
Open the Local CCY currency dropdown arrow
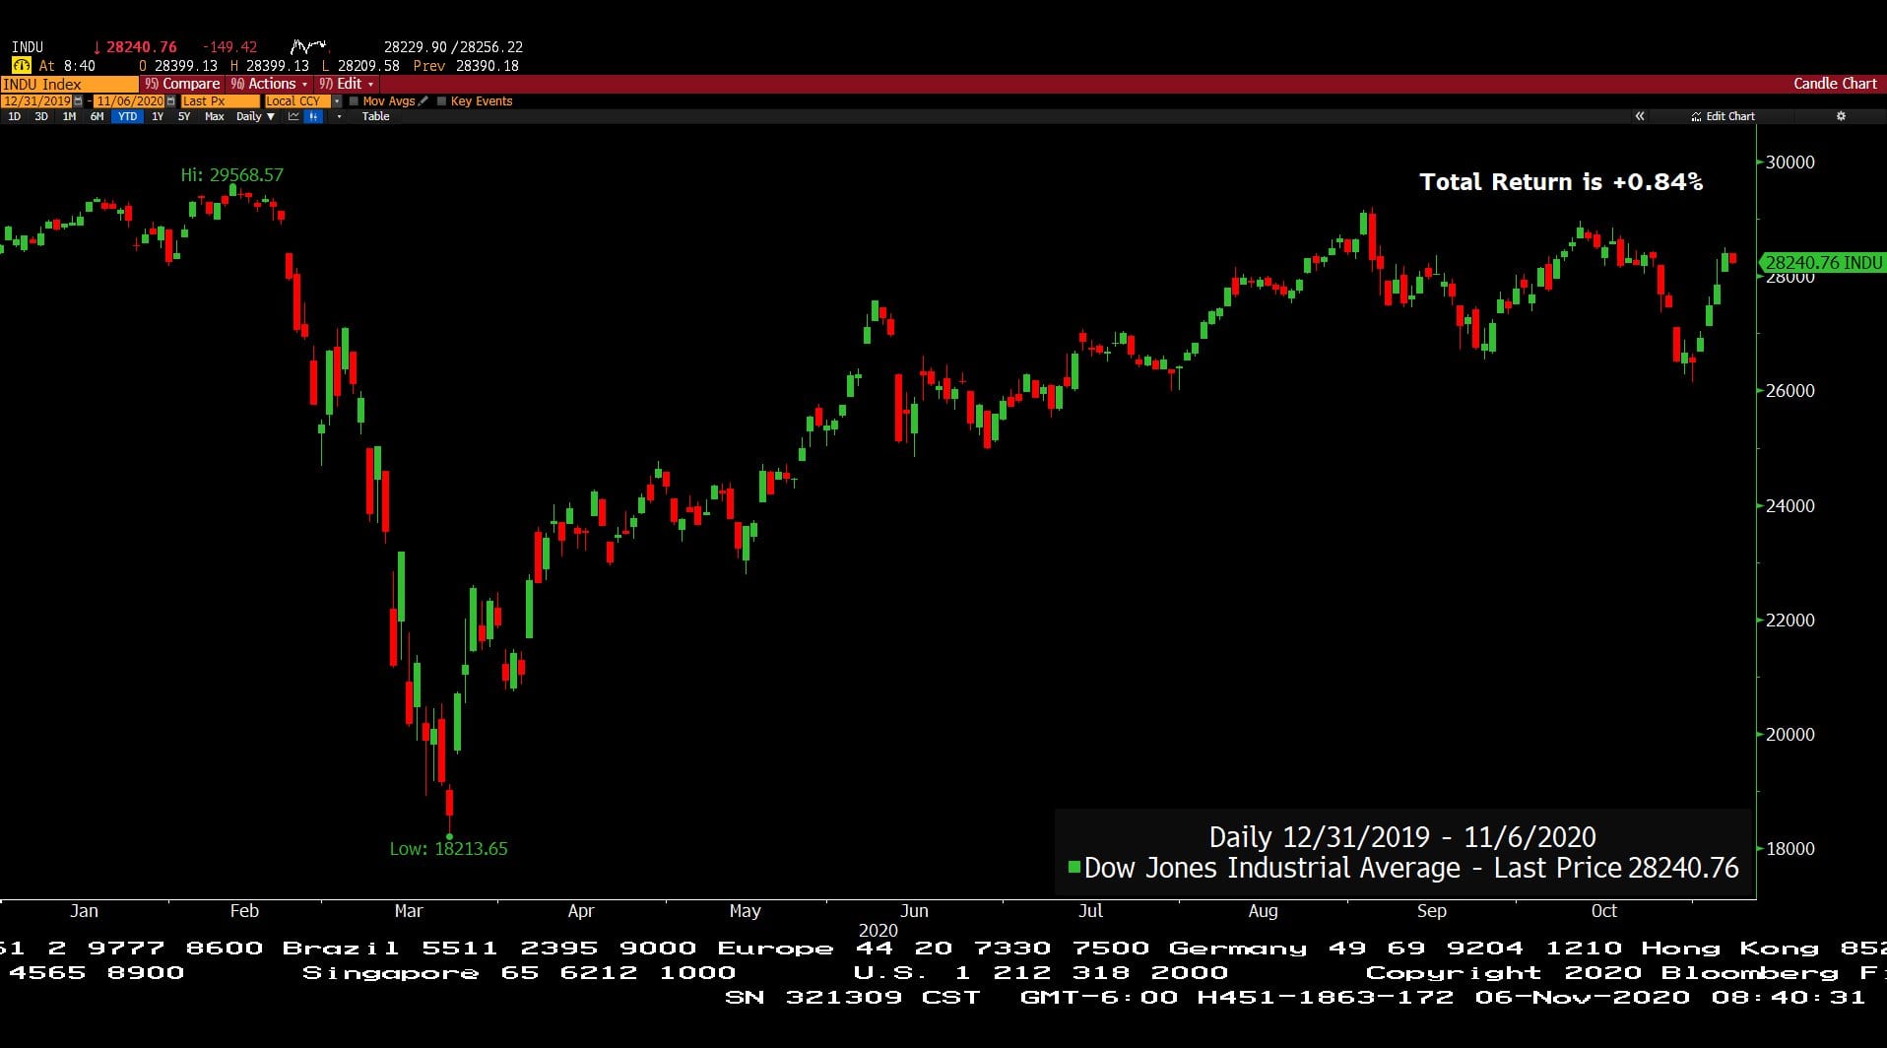tap(337, 101)
